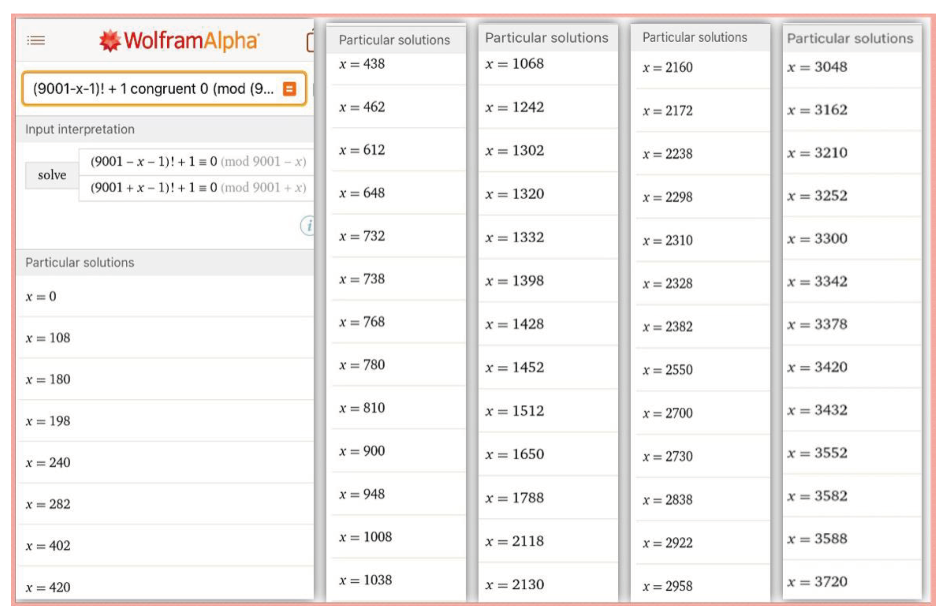Select result row x = 1650

click(514, 454)
